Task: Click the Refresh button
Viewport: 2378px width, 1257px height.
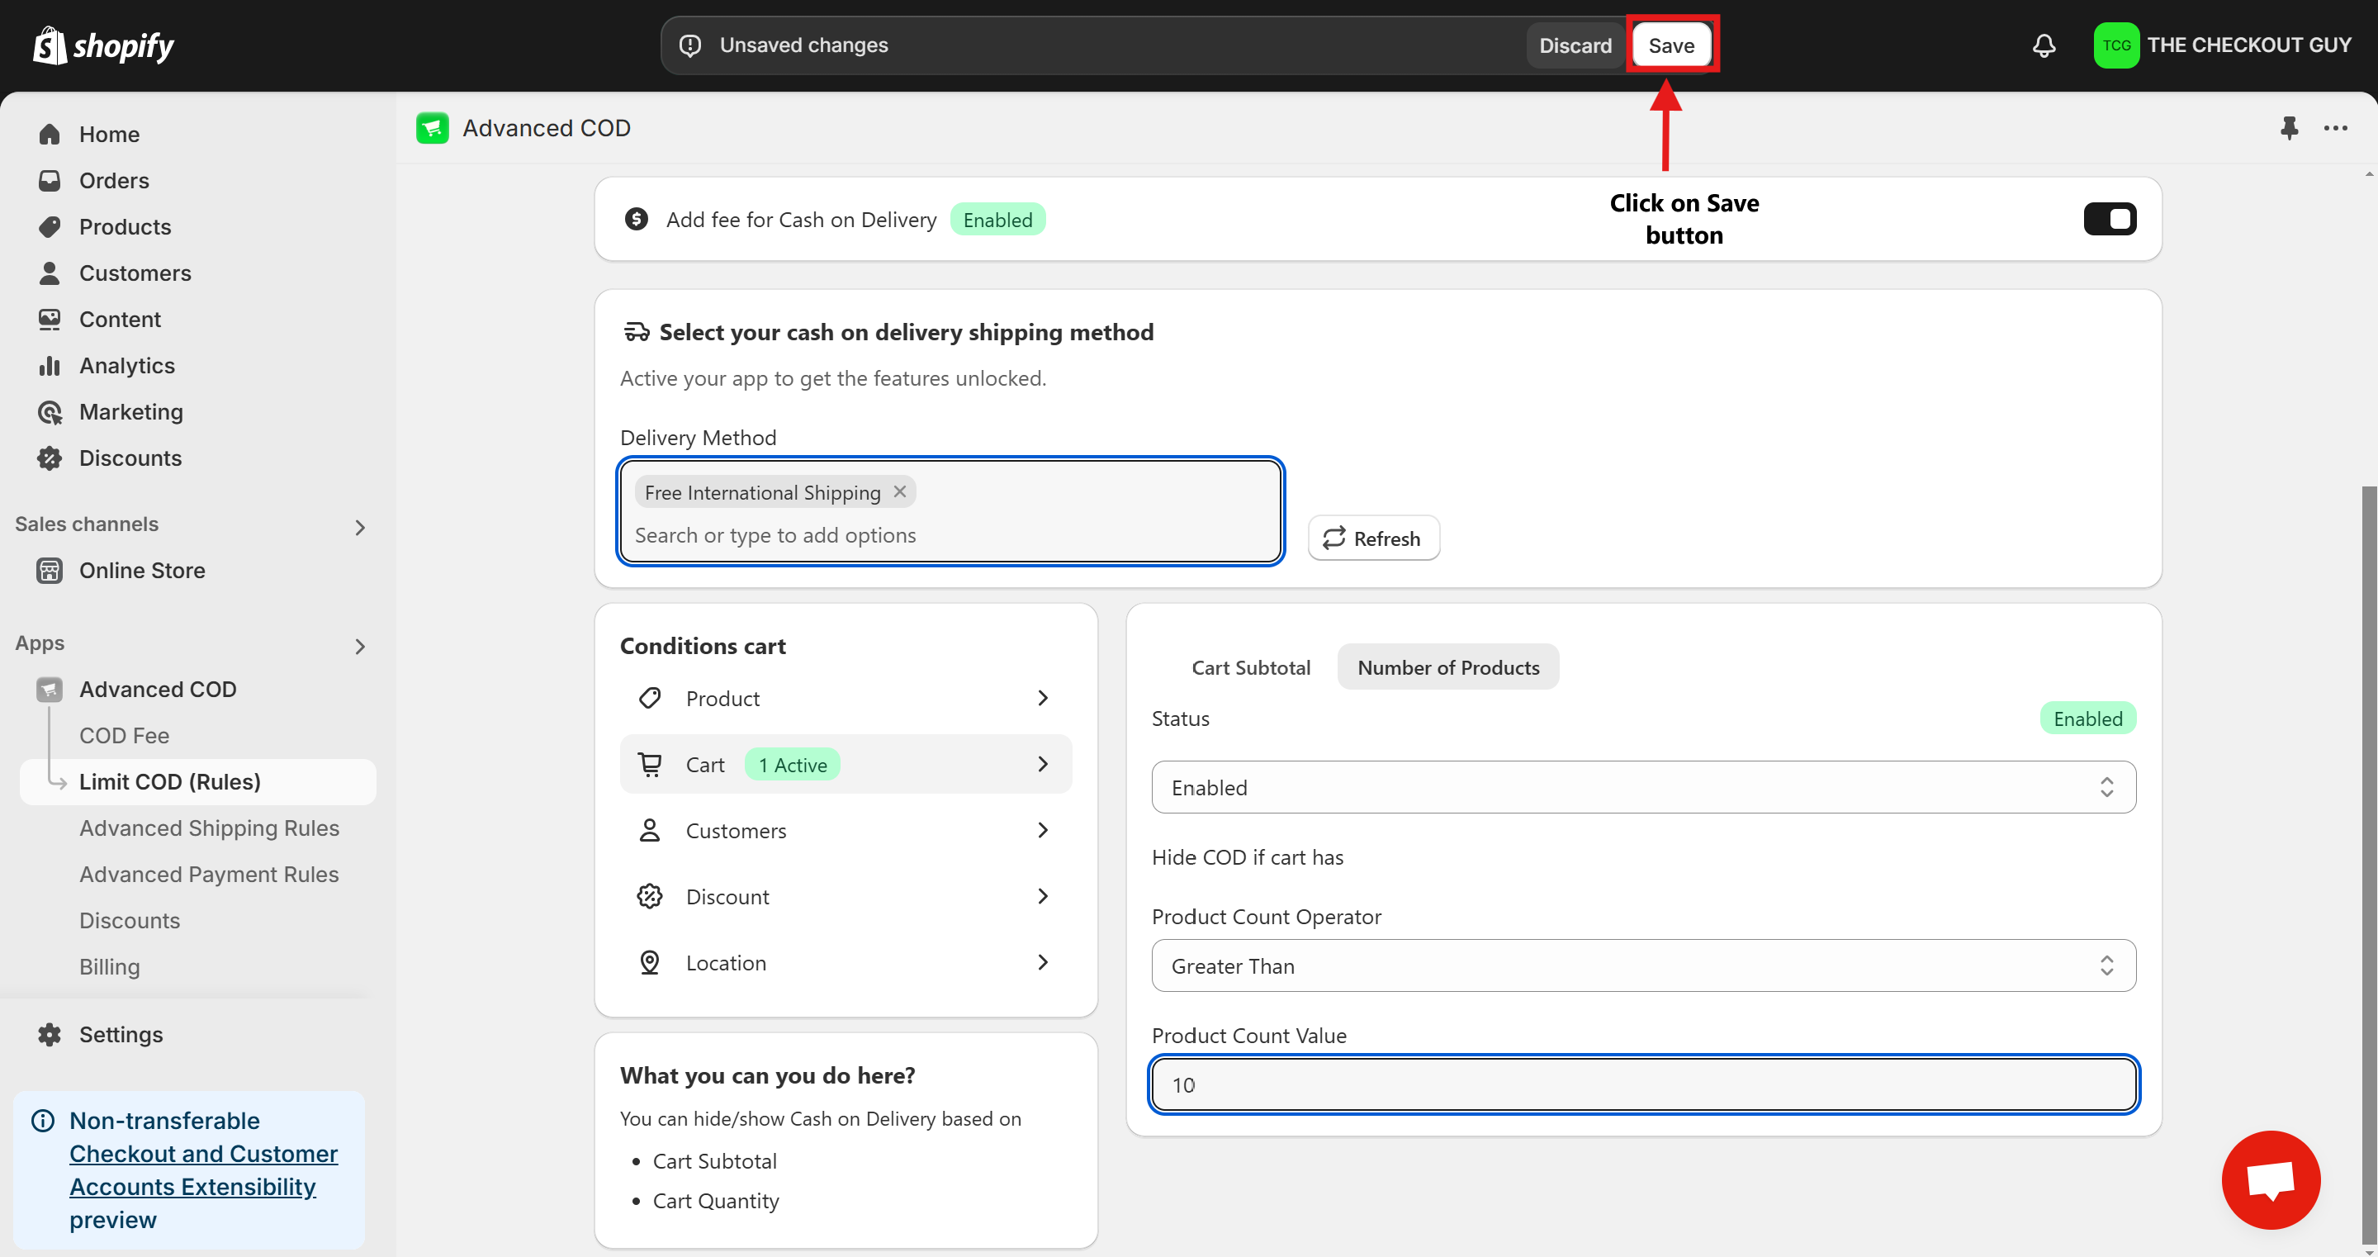Action: (x=1374, y=538)
